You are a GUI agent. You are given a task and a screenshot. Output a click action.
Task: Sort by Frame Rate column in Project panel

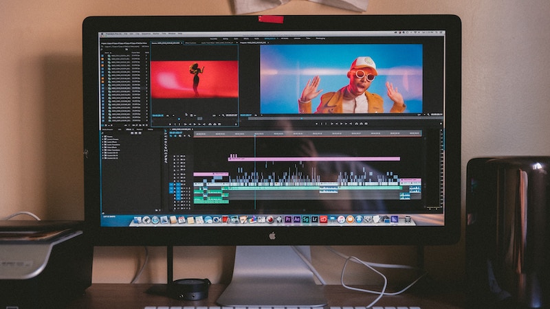point(135,53)
